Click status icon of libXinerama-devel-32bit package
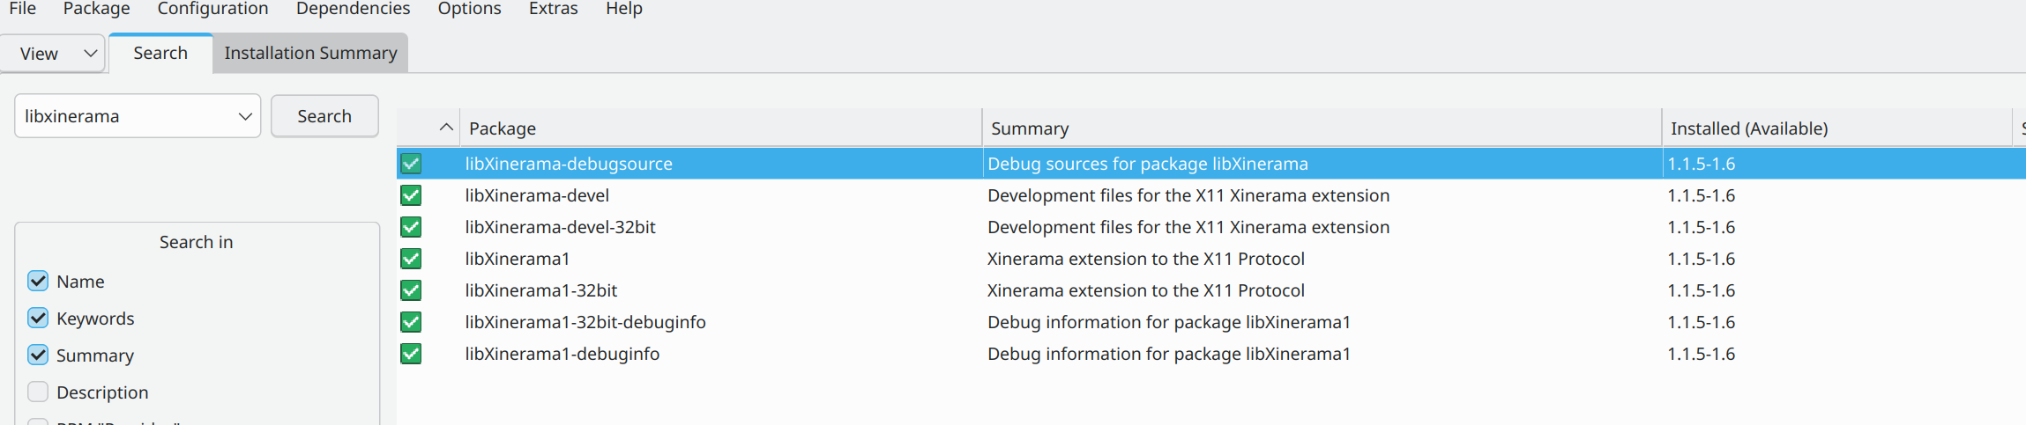This screenshot has width=2026, height=425. [x=411, y=227]
